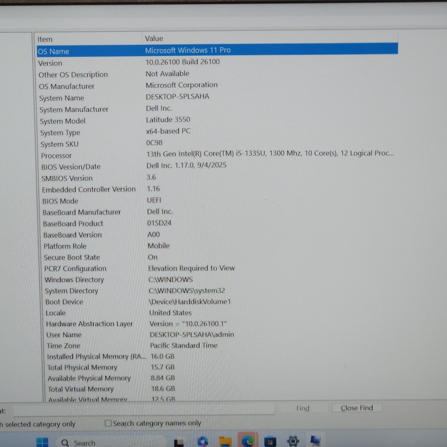Select the Secure Boot State row

point(72,257)
